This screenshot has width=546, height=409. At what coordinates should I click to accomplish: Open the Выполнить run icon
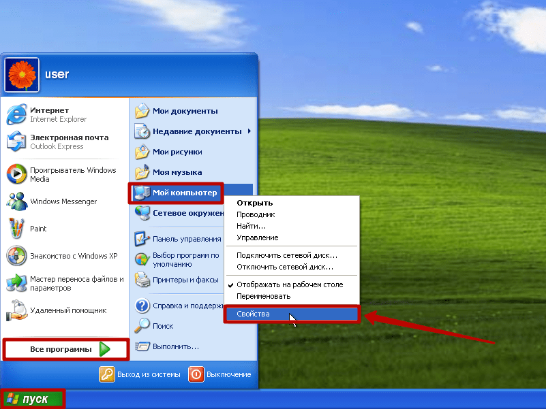[x=142, y=346]
